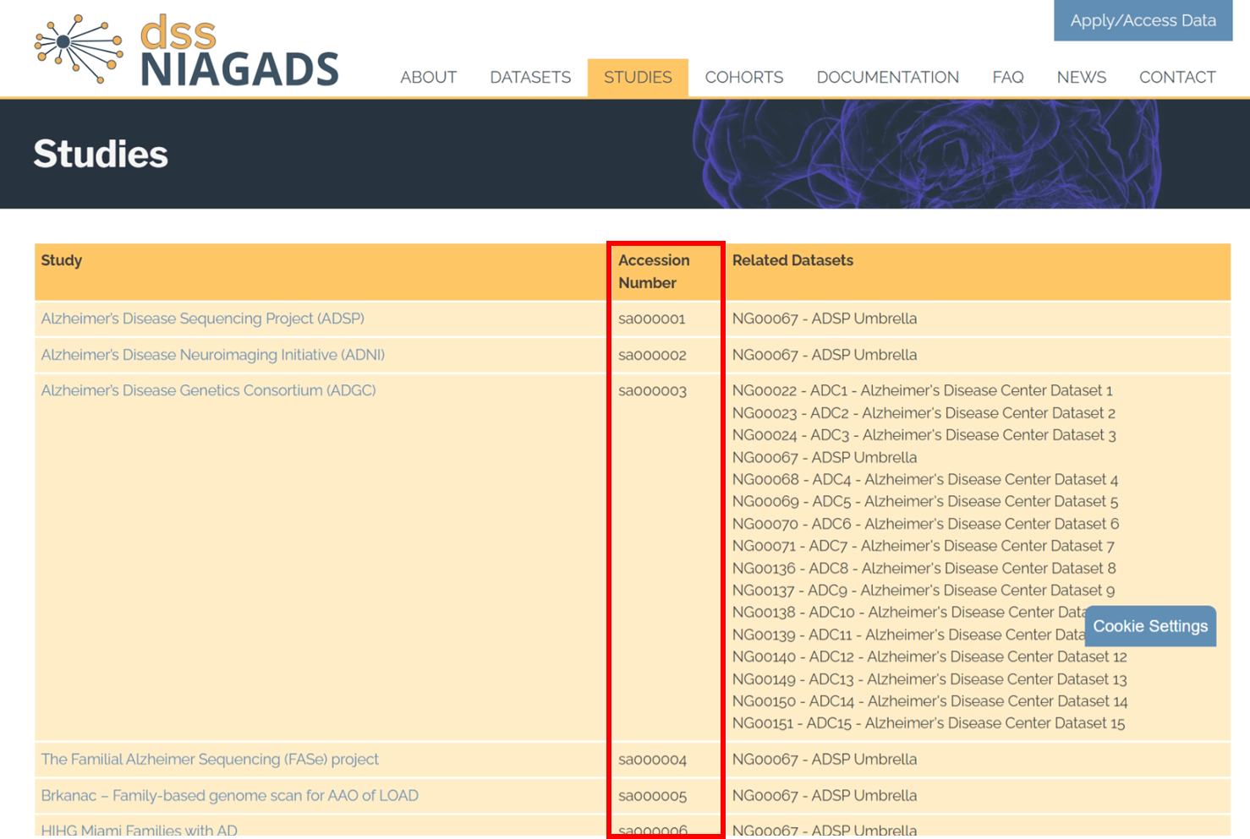Go to the CONTACT page
The image size is (1250, 839).
click(x=1176, y=78)
